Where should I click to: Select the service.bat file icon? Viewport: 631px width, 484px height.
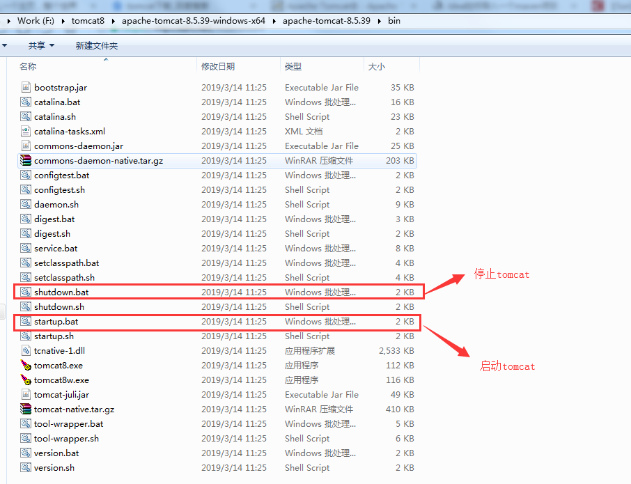26,248
